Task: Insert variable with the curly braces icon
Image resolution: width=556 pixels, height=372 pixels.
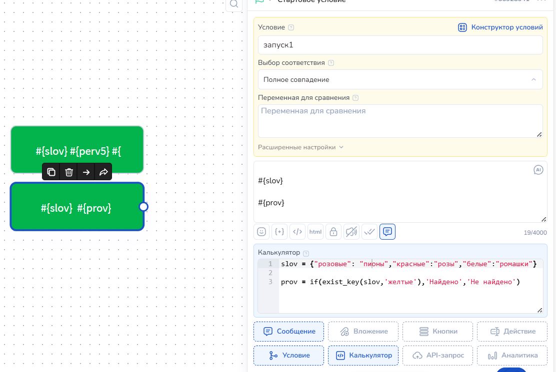Action: 279,232
